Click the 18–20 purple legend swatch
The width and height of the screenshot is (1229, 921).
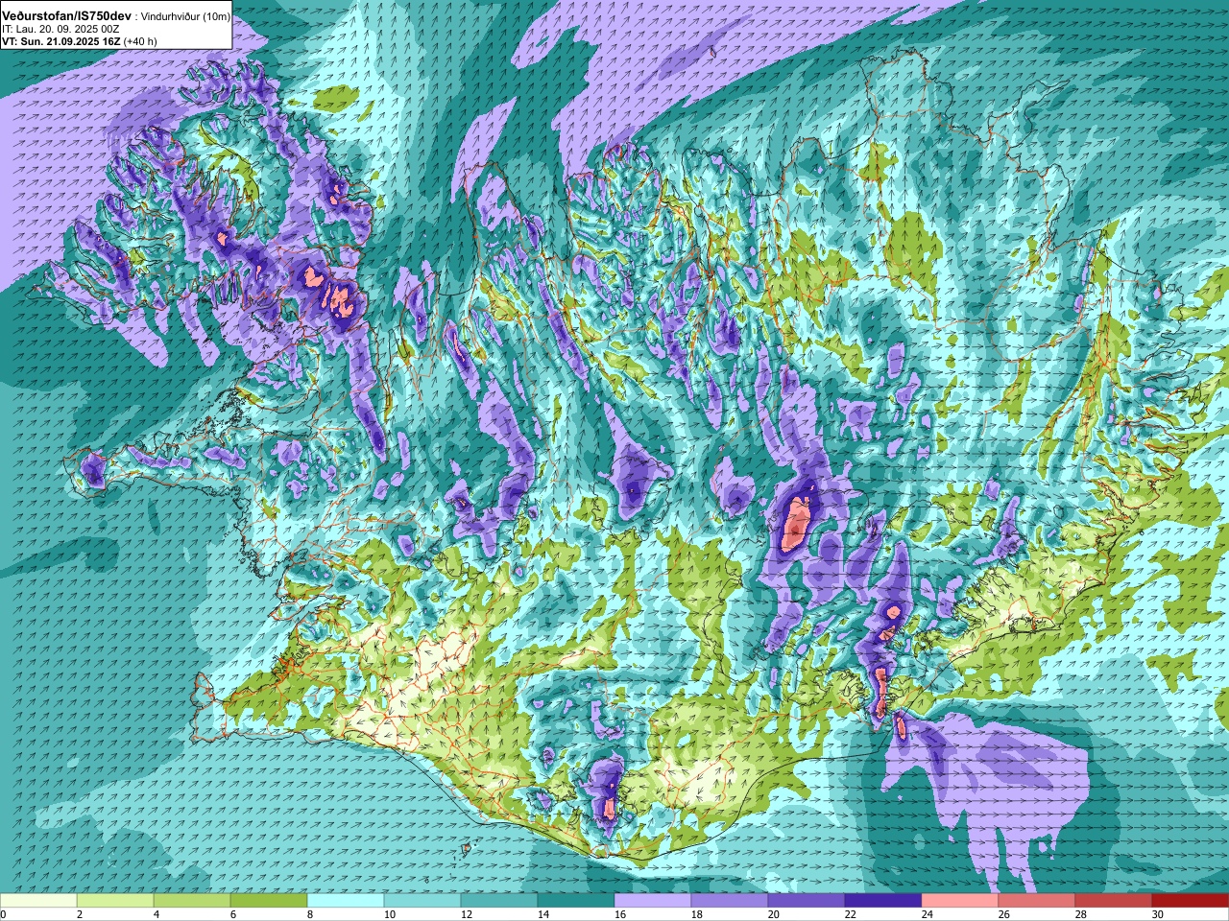(x=730, y=901)
